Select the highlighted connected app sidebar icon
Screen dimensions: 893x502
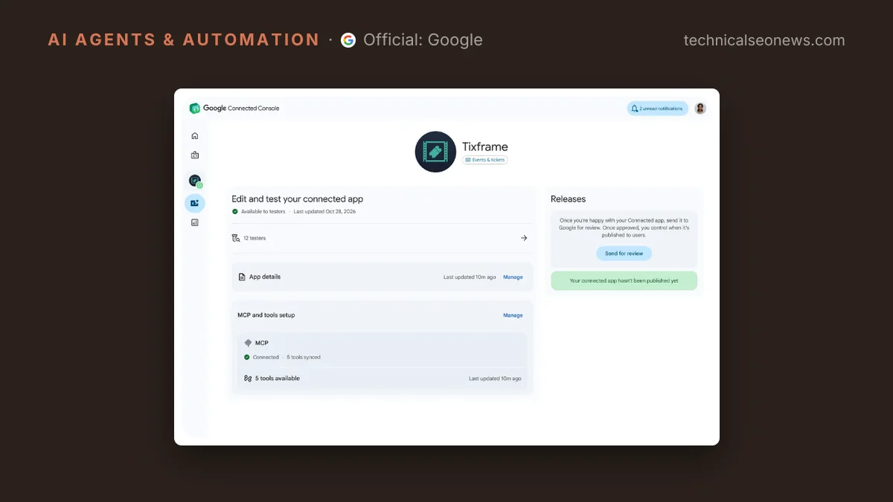tap(195, 203)
